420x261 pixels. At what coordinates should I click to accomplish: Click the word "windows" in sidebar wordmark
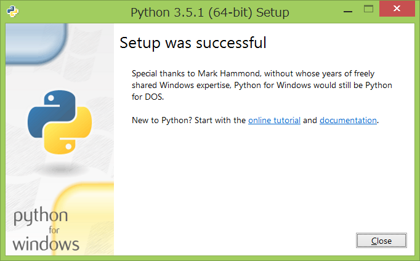(46, 244)
